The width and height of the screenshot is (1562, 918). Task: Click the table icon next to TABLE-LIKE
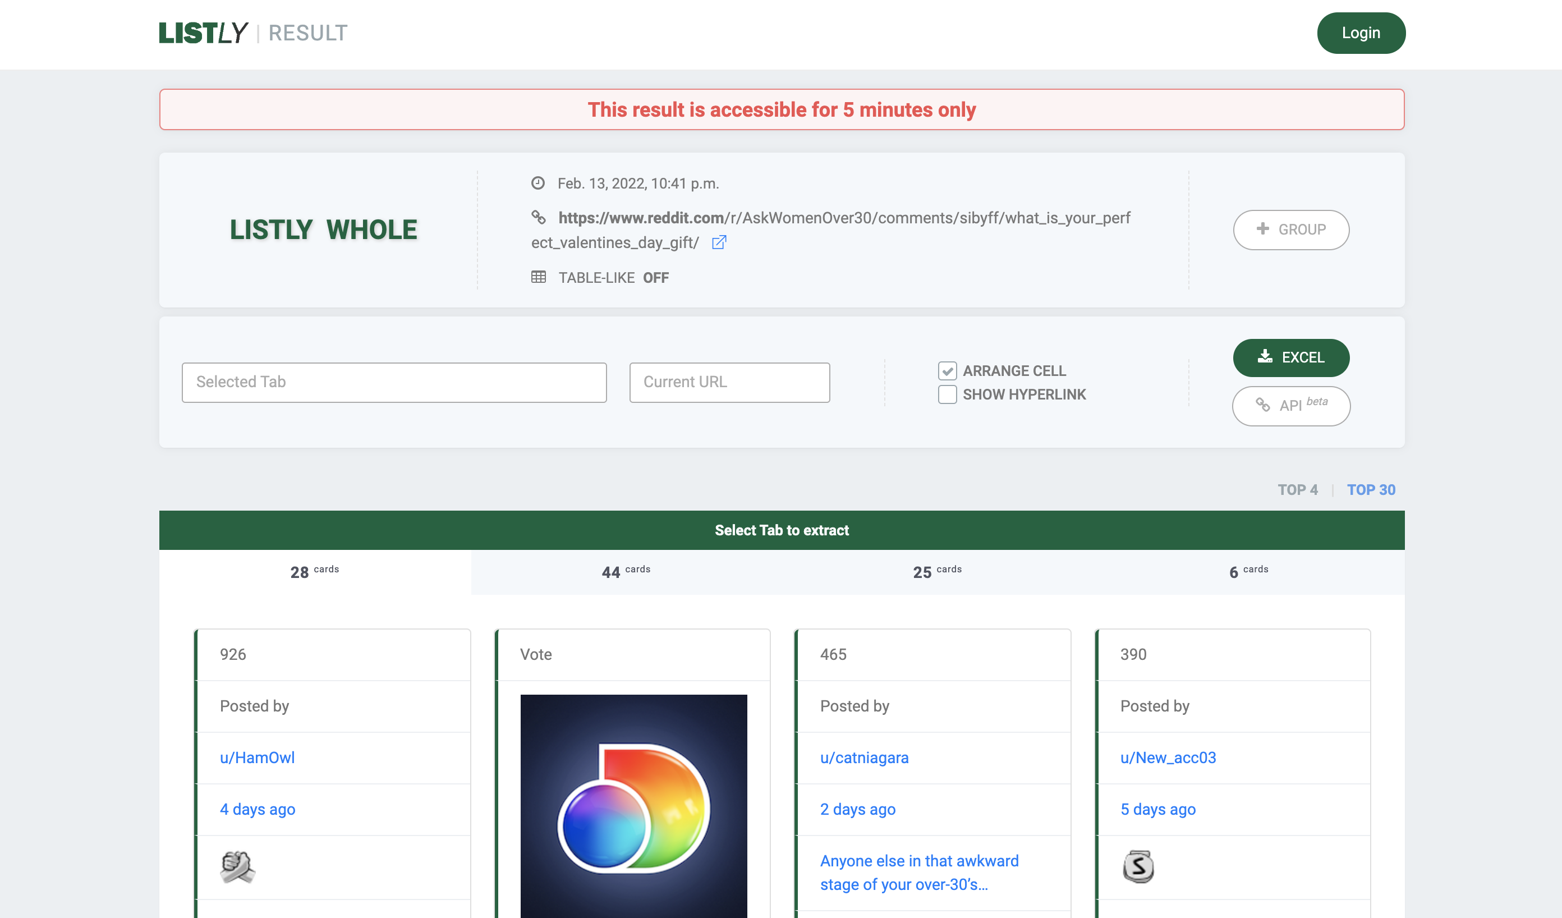coord(539,277)
